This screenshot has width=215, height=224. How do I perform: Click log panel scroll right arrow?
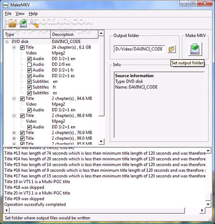pyautogui.click(x=202, y=211)
